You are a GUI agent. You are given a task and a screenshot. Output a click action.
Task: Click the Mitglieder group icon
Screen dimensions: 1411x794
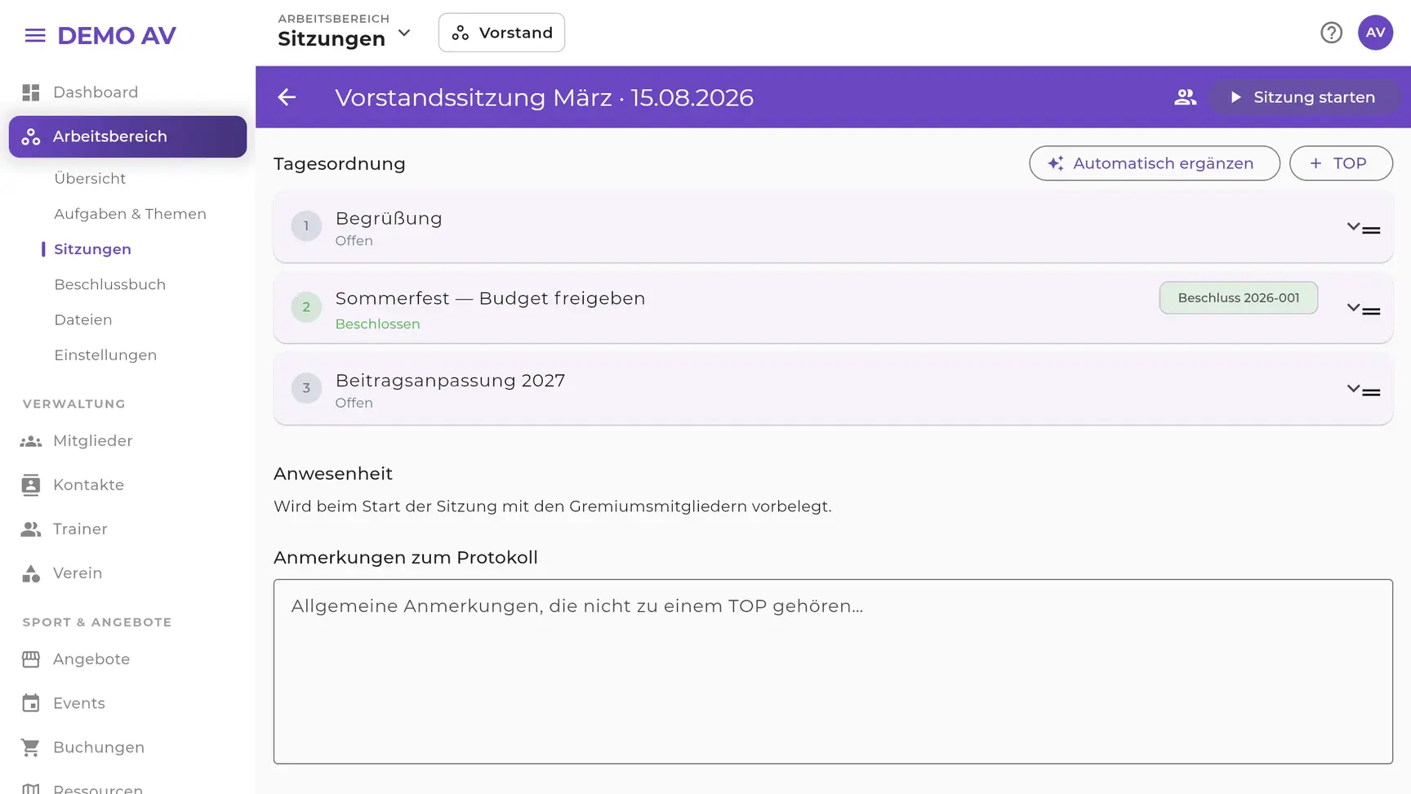[x=31, y=441]
